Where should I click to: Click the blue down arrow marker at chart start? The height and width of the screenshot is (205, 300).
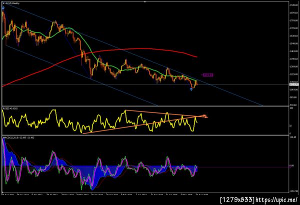pyautogui.click(x=3, y=8)
